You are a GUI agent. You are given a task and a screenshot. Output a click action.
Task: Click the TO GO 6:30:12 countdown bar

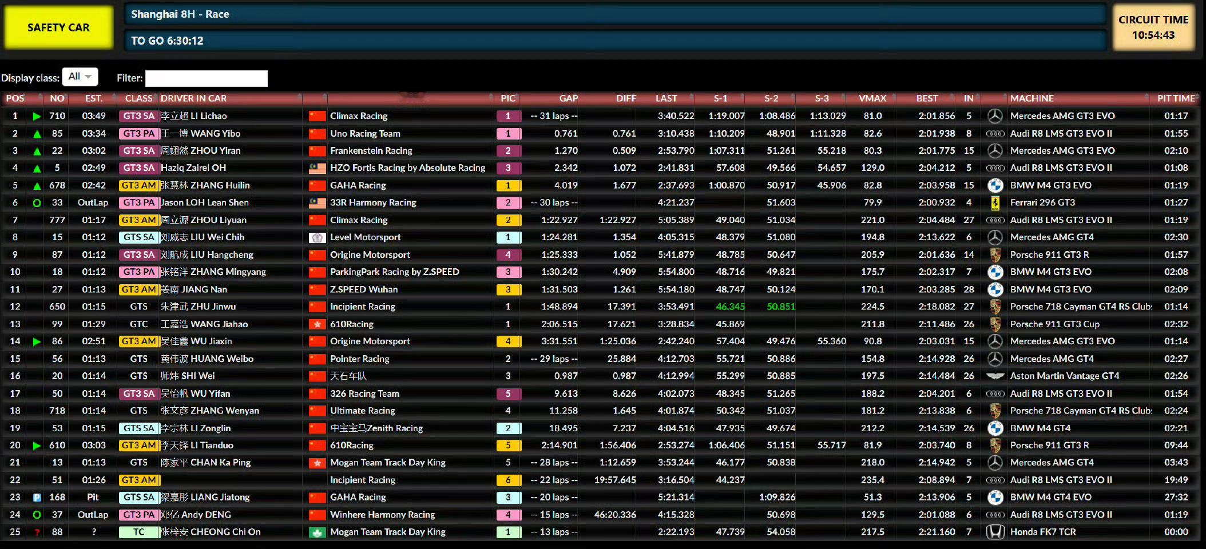615,41
